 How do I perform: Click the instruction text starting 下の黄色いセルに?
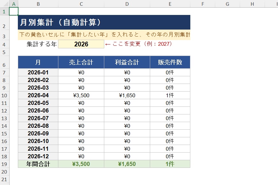point(104,35)
